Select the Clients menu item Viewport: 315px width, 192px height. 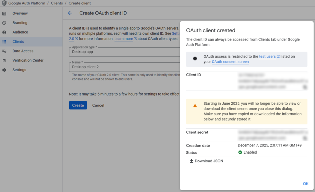click(18, 41)
